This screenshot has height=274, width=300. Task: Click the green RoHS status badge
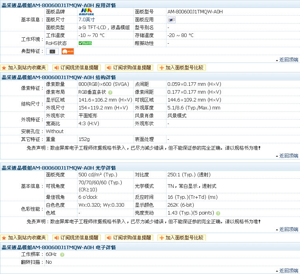(x=85, y=43)
